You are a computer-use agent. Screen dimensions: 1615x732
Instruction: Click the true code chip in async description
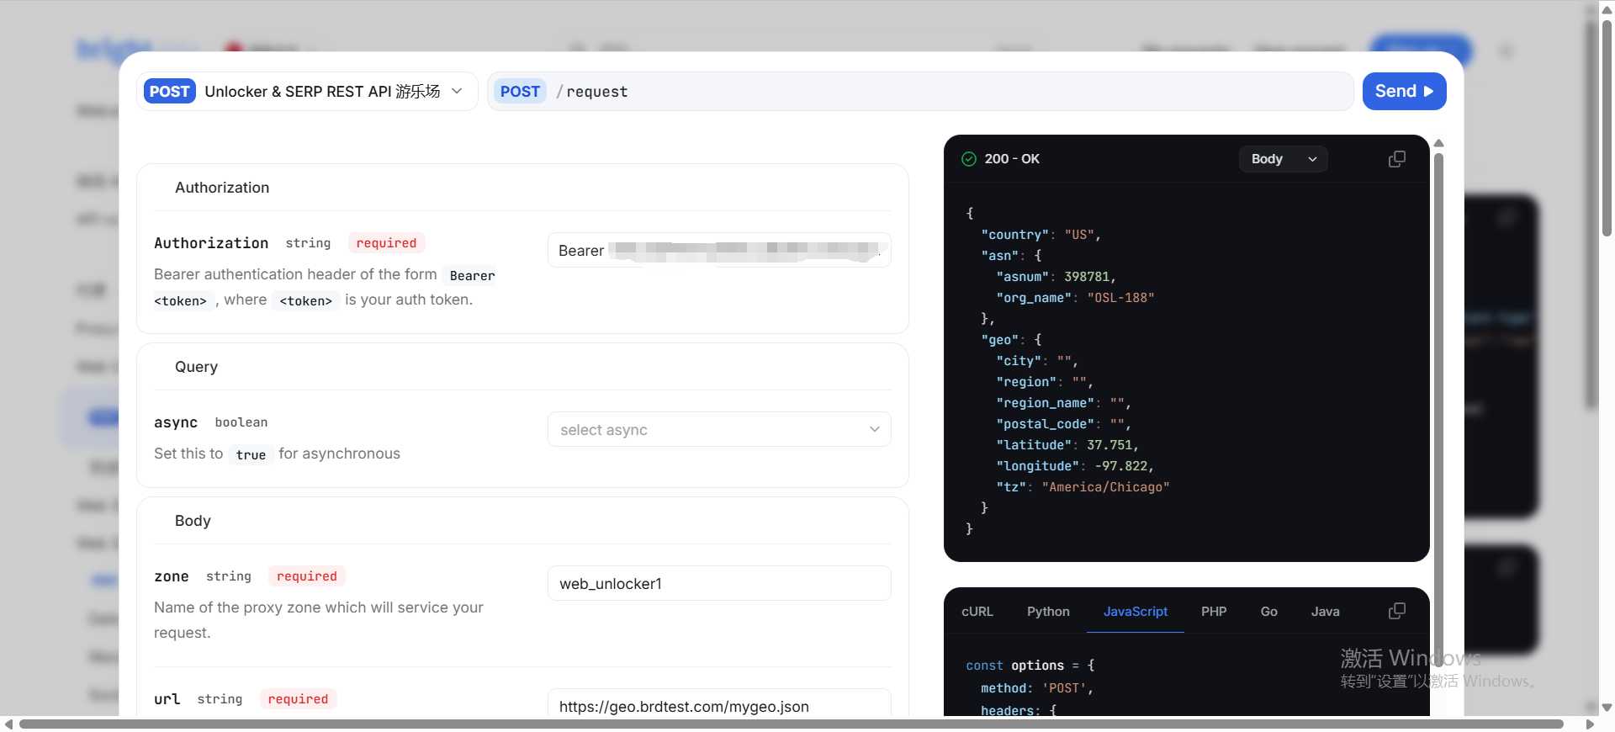(x=251, y=455)
